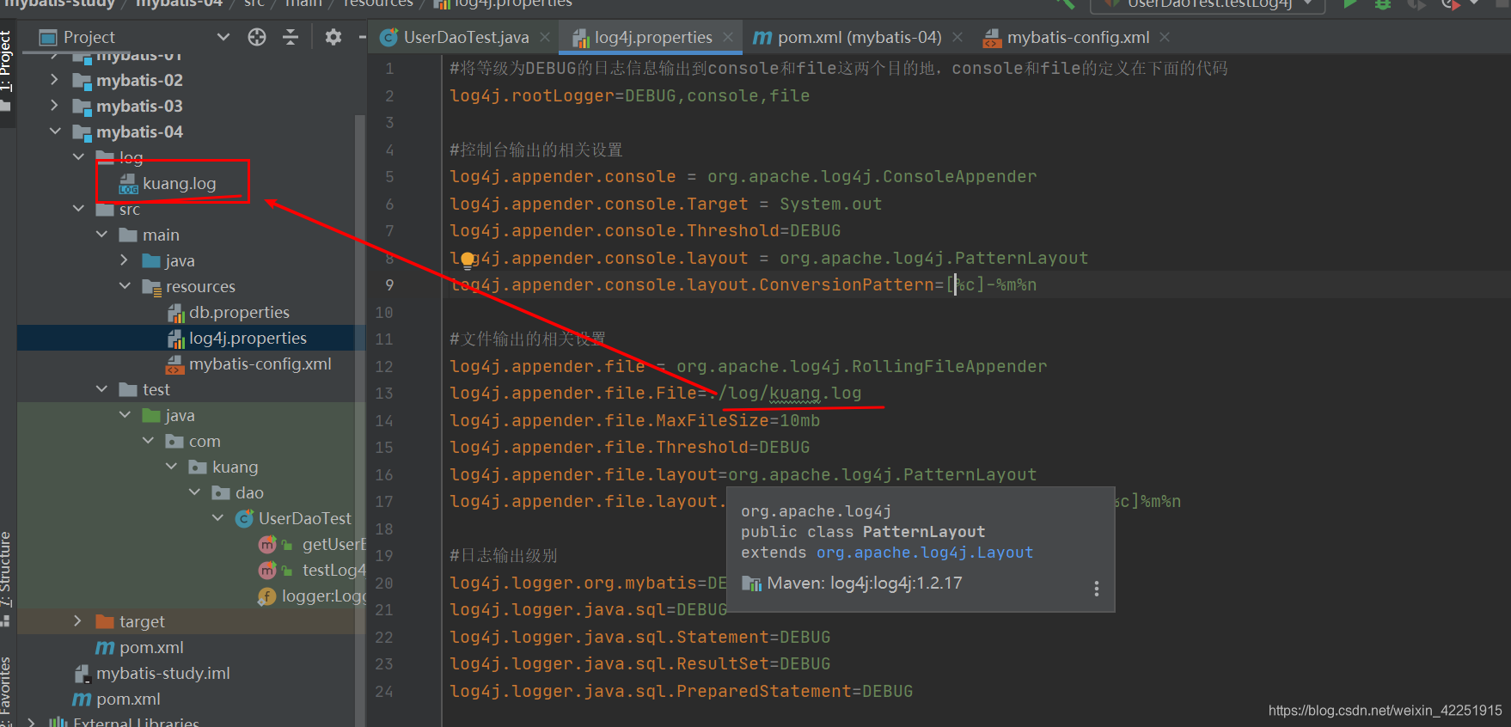This screenshot has width=1511, height=727.
Task: Click the collapse all icon in Project panel
Action: (x=291, y=37)
